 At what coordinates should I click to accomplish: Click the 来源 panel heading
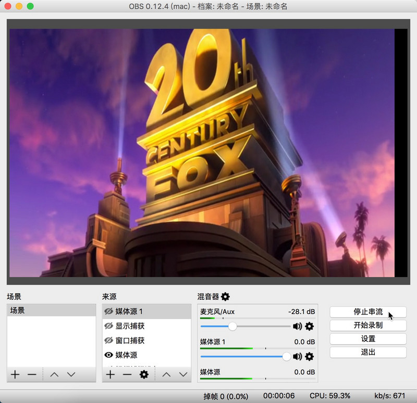(x=109, y=296)
